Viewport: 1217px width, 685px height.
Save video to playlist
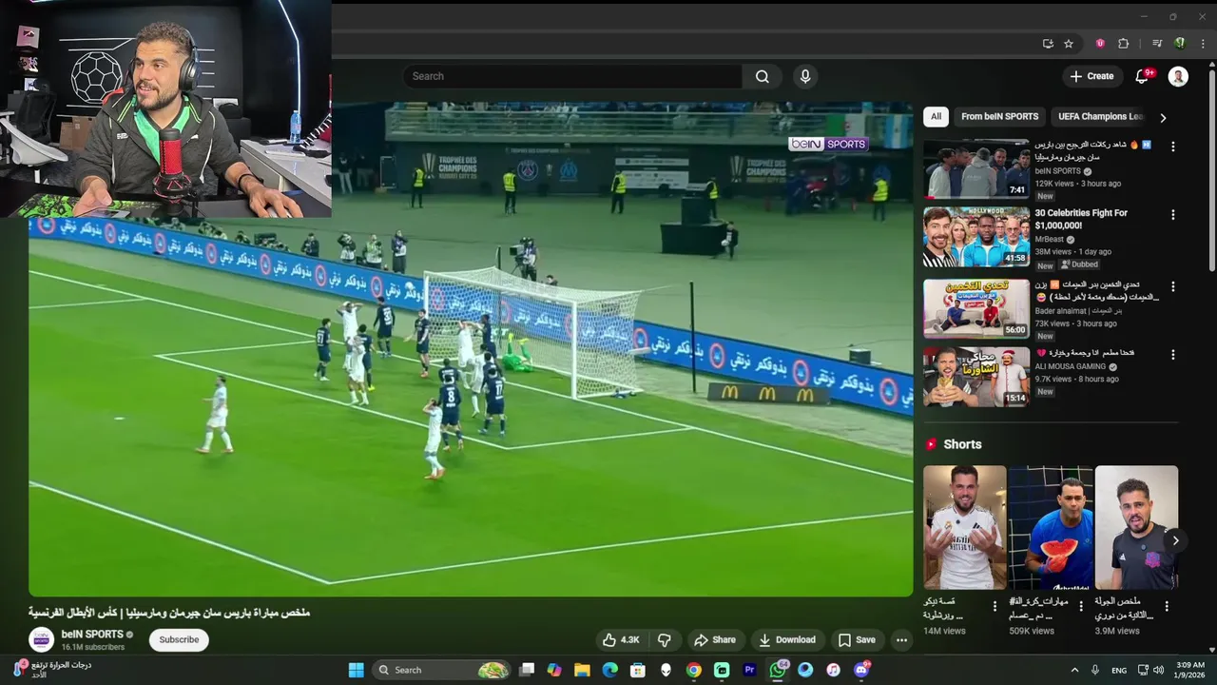coord(857,639)
